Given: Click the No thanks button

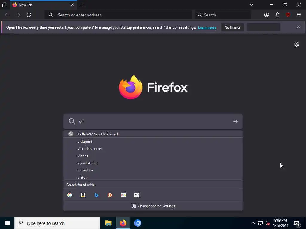Looking at the screenshot, I should (232, 27).
